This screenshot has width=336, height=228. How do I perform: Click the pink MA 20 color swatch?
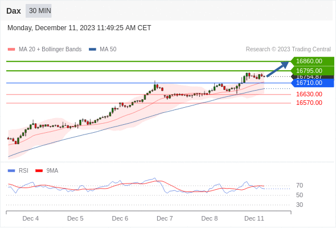(x=11, y=50)
